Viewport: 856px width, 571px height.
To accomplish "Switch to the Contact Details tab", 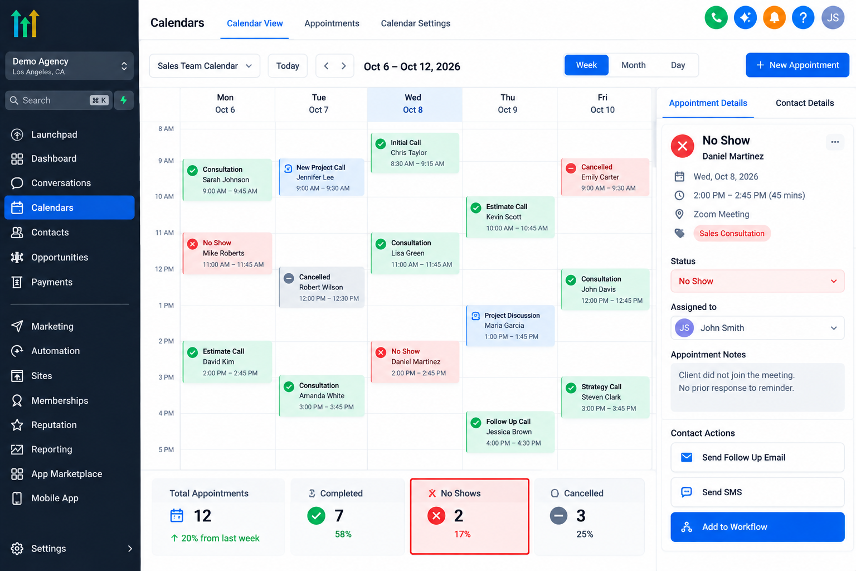I will pos(805,103).
